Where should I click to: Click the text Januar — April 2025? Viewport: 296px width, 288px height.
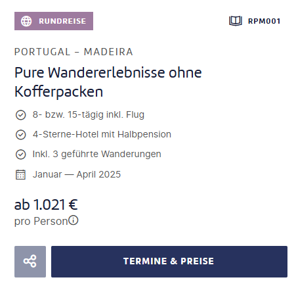(77, 174)
